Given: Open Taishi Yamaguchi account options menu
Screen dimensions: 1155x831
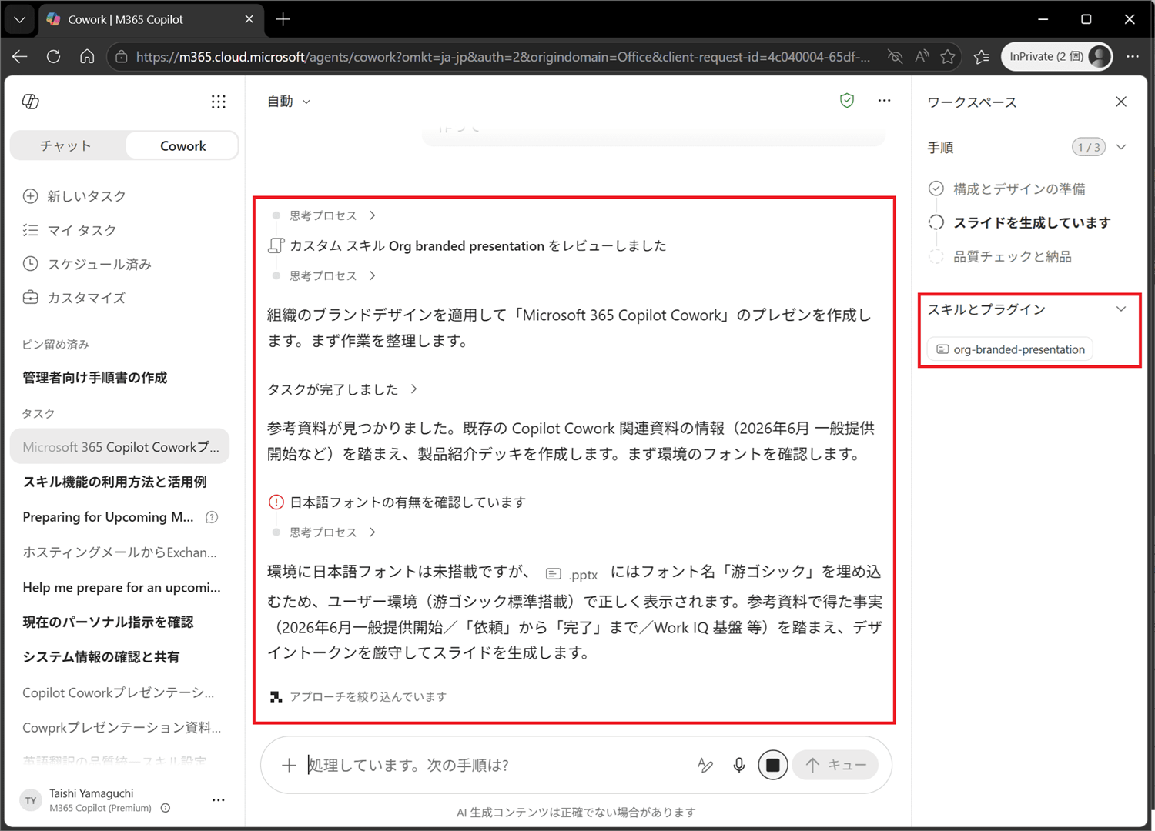Looking at the screenshot, I should click(x=219, y=800).
